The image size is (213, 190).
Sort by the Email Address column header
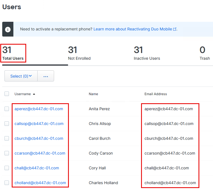pyautogui.click(x=156, y=94)
